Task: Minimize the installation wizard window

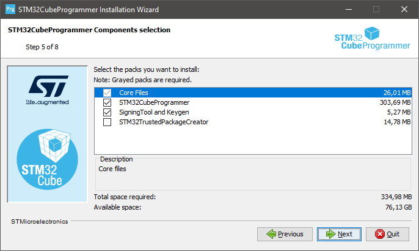Action: pos(348,9)
